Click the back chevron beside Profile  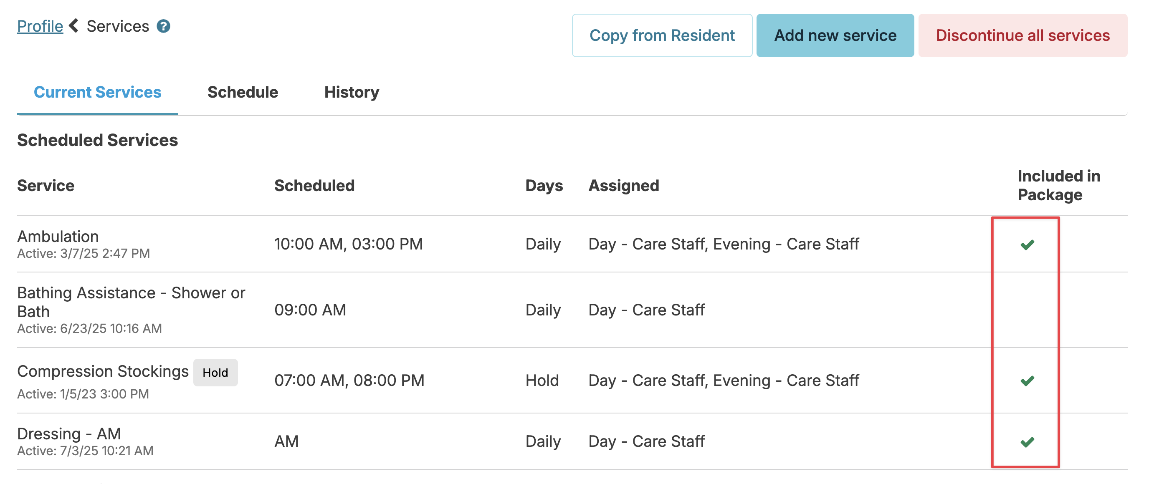tap(74, 26)
